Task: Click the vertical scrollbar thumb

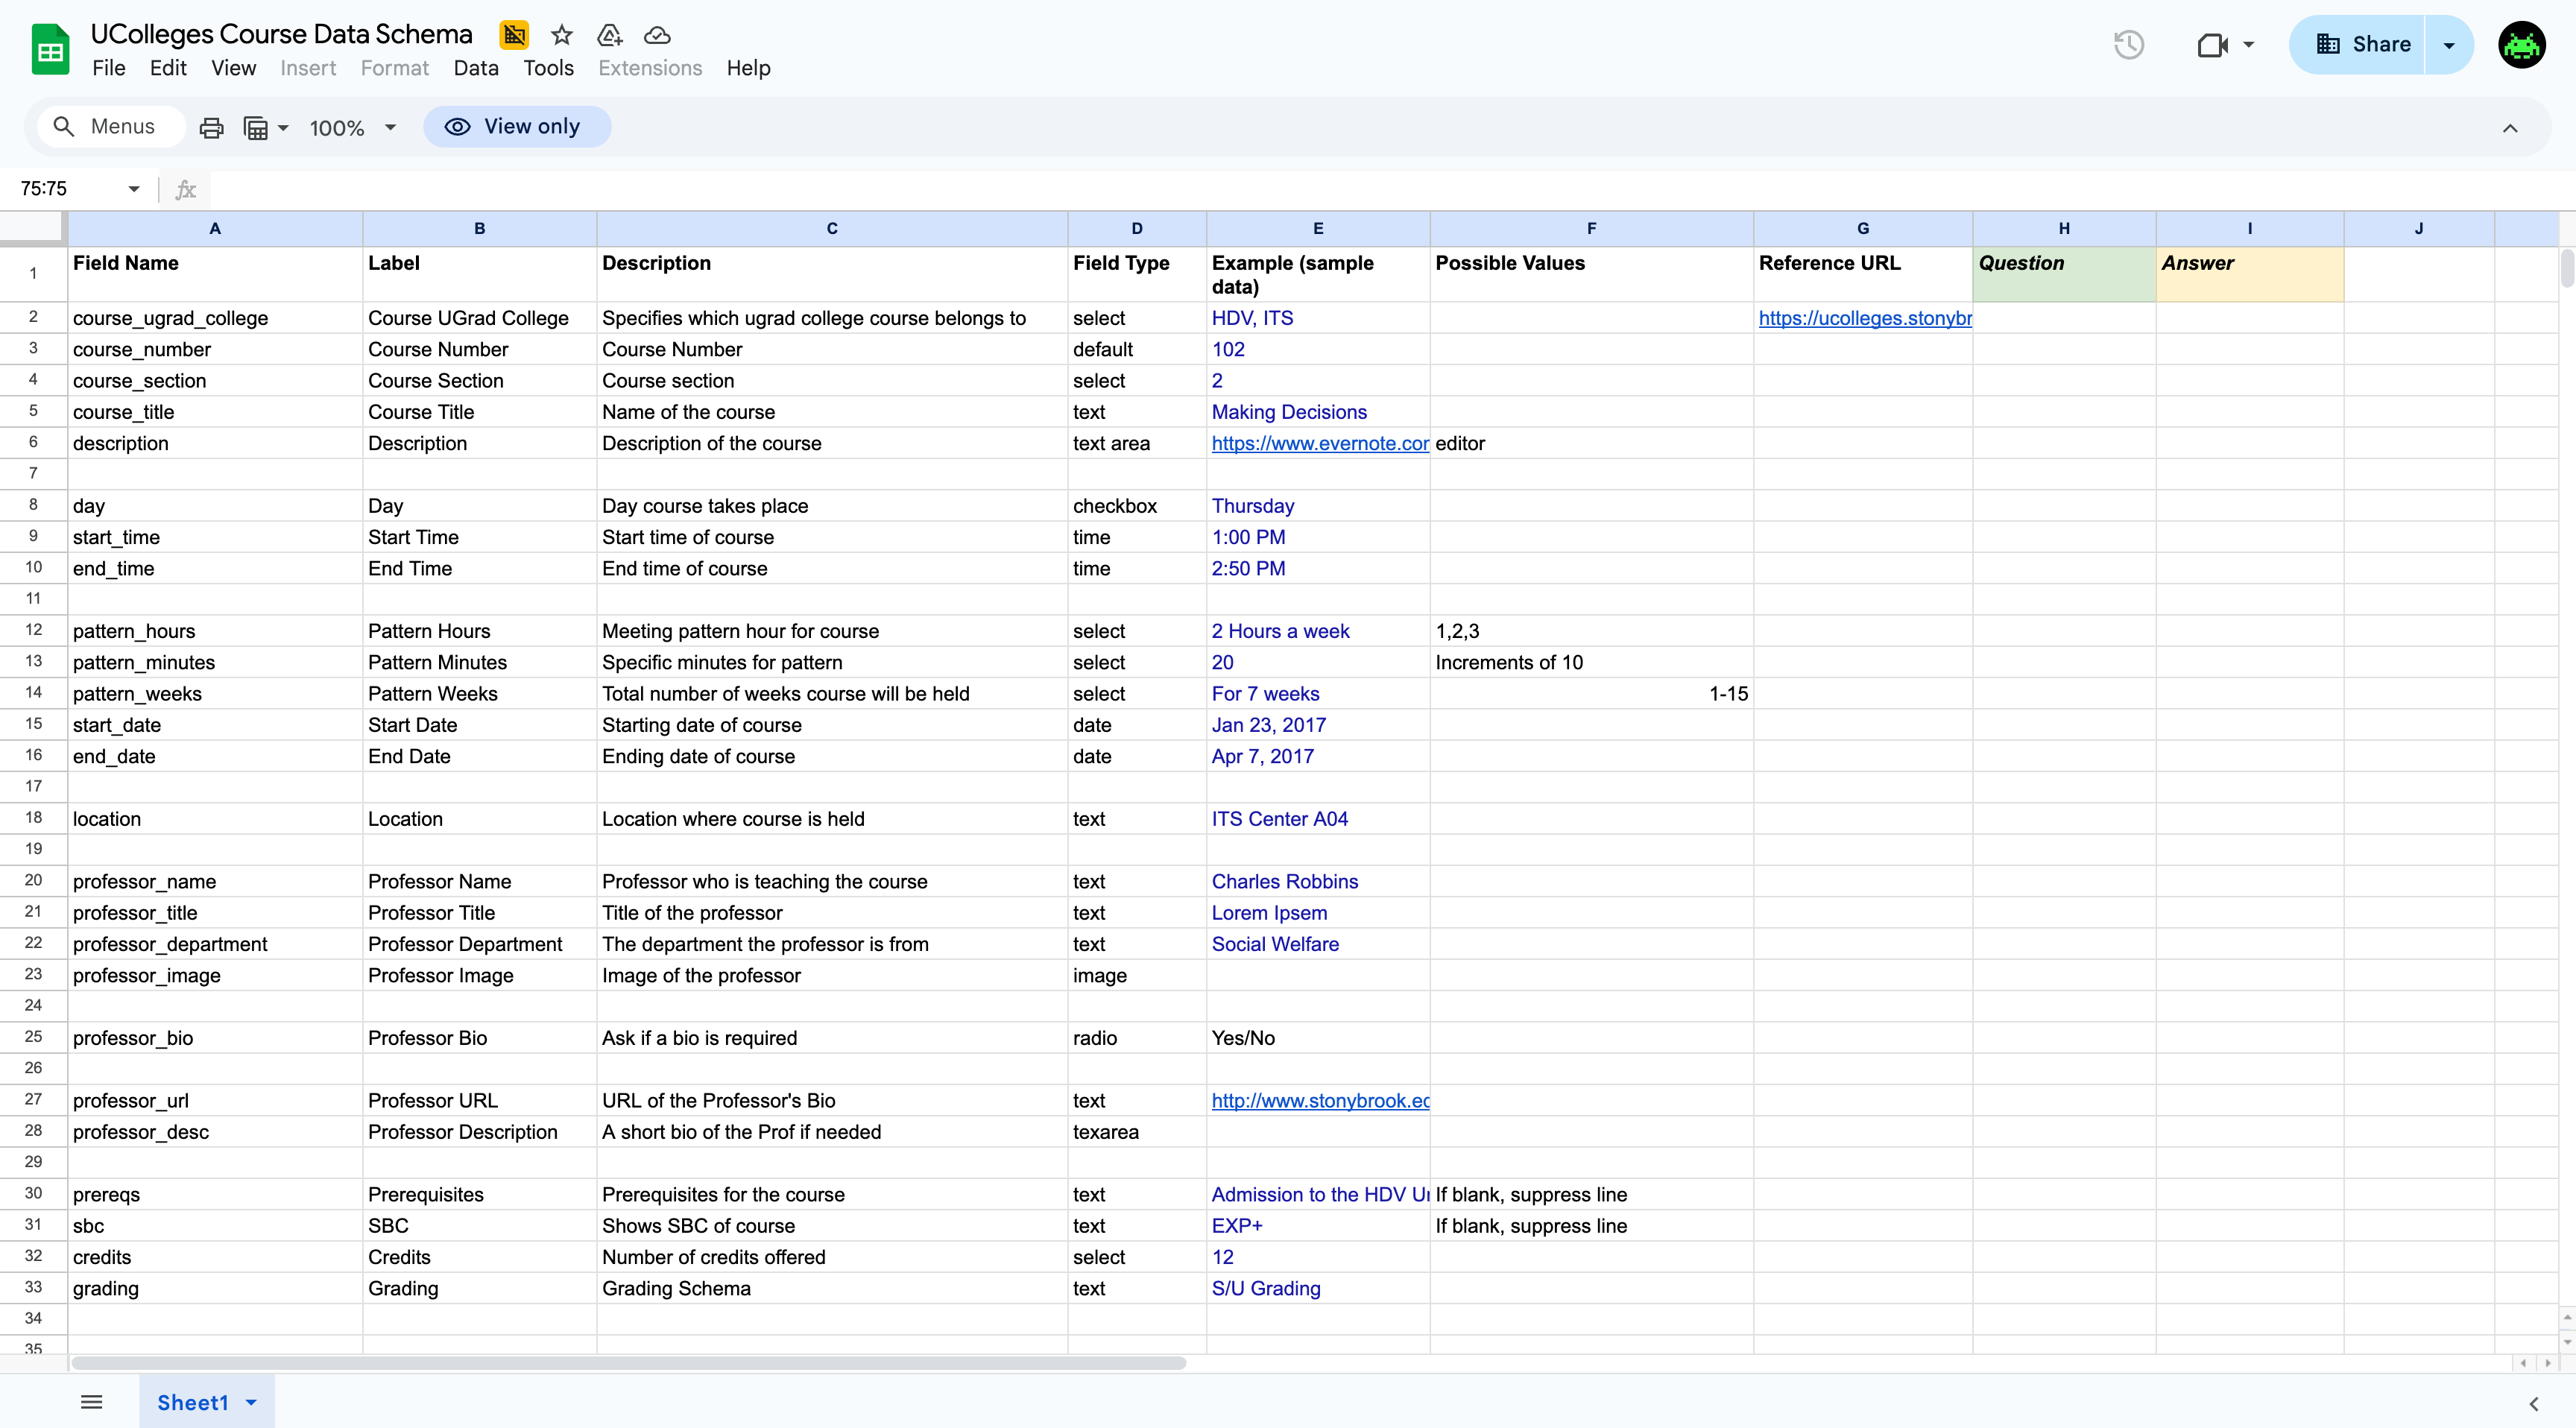Action: pyautogui.click(x=2566, y=268)
